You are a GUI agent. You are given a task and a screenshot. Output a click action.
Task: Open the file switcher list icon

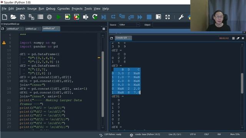(40, 17)
